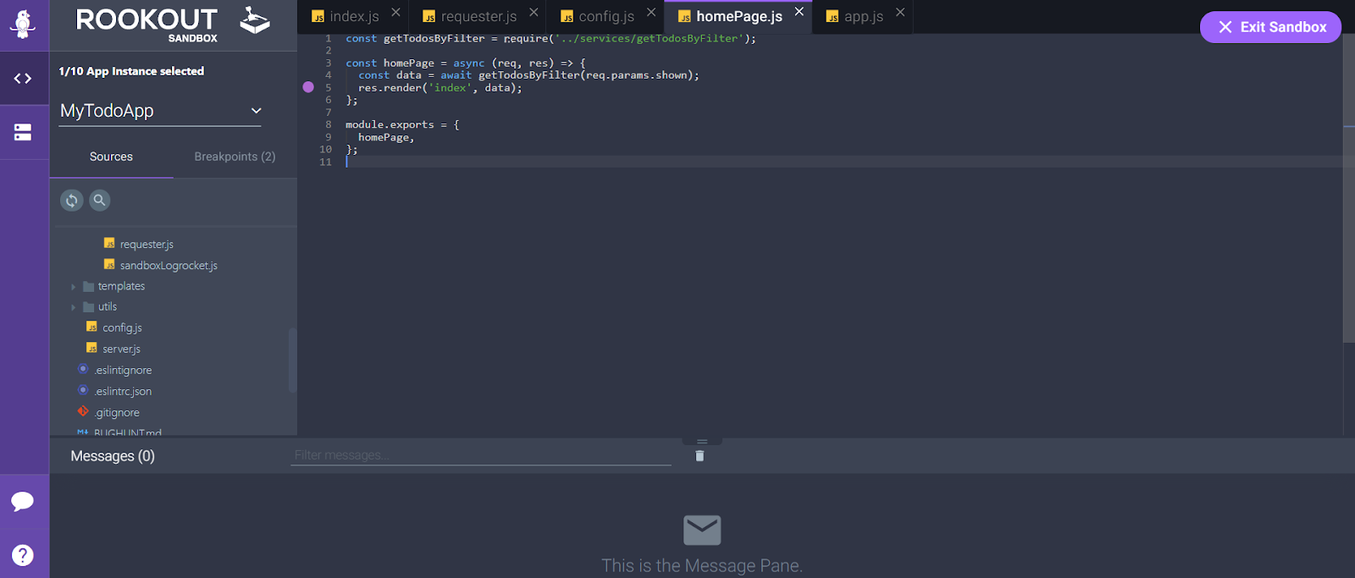The height and width of the screenshot is (578, 1355).
Task: Open server.js in the file tree
Action: click(x=121, y=350)
